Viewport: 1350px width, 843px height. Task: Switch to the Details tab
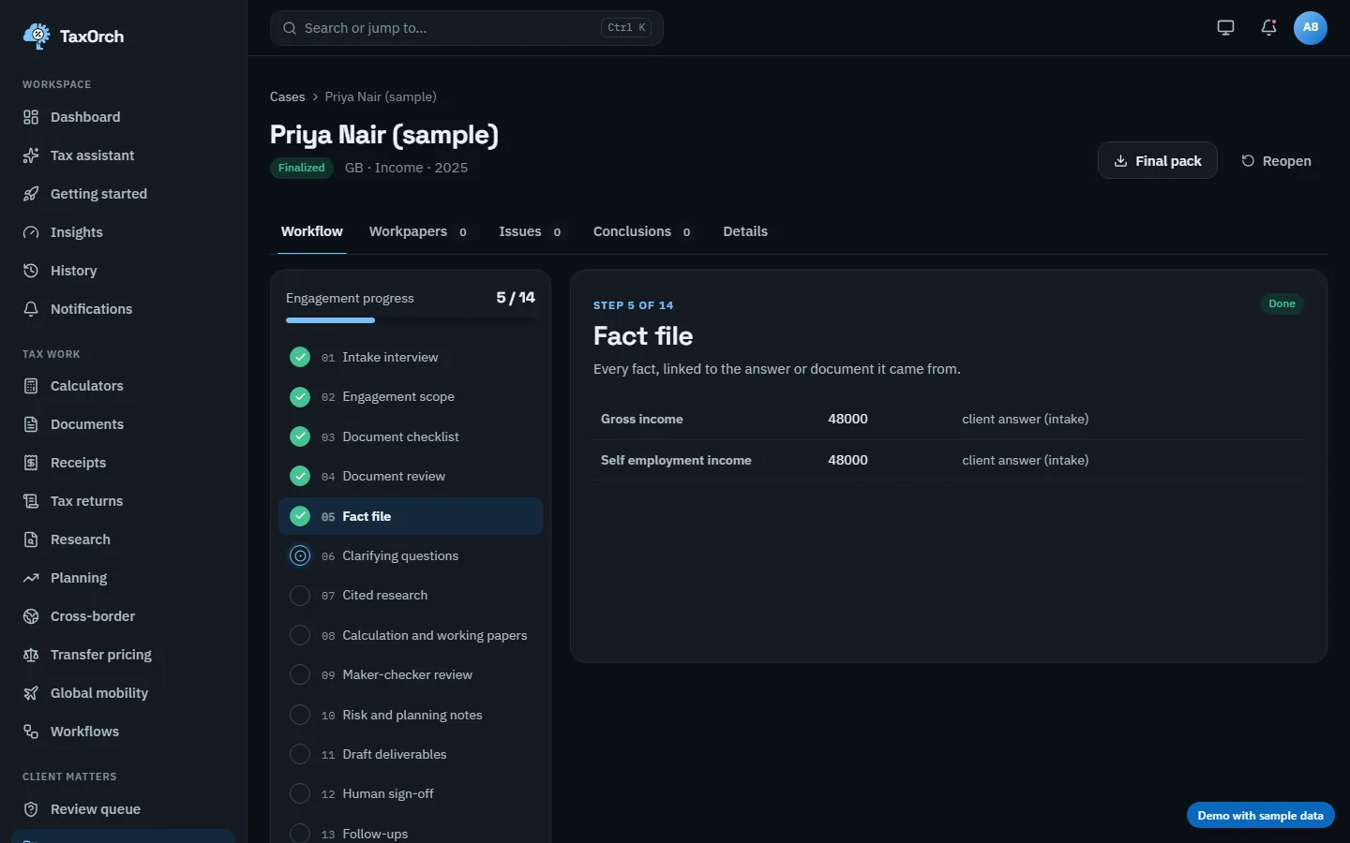(x=745, y=231)
